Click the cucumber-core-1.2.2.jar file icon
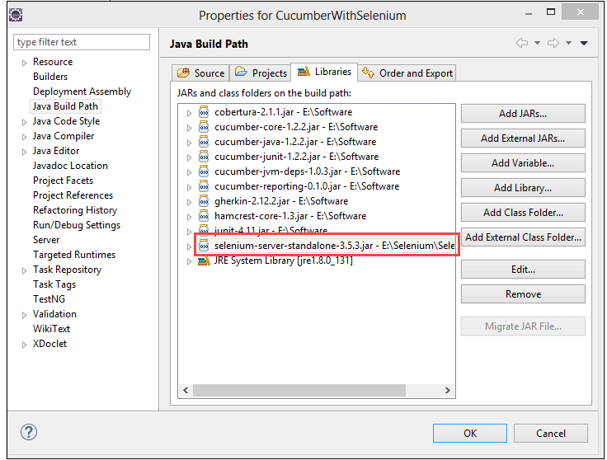Viewport: 607px width, 460px height. (205, 127)
